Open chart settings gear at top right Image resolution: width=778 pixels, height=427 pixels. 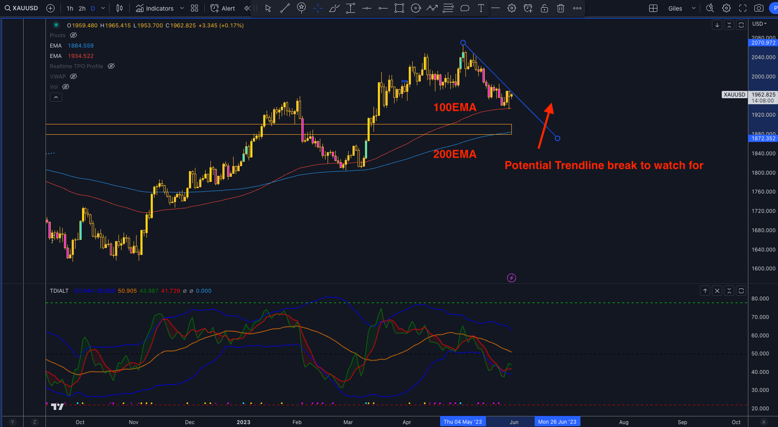coord(726,8)
